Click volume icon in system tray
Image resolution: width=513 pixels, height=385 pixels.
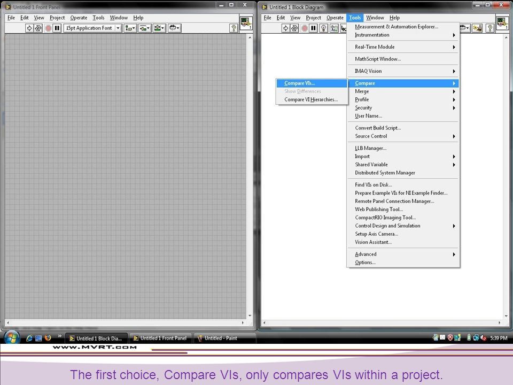tap(483, 338)
